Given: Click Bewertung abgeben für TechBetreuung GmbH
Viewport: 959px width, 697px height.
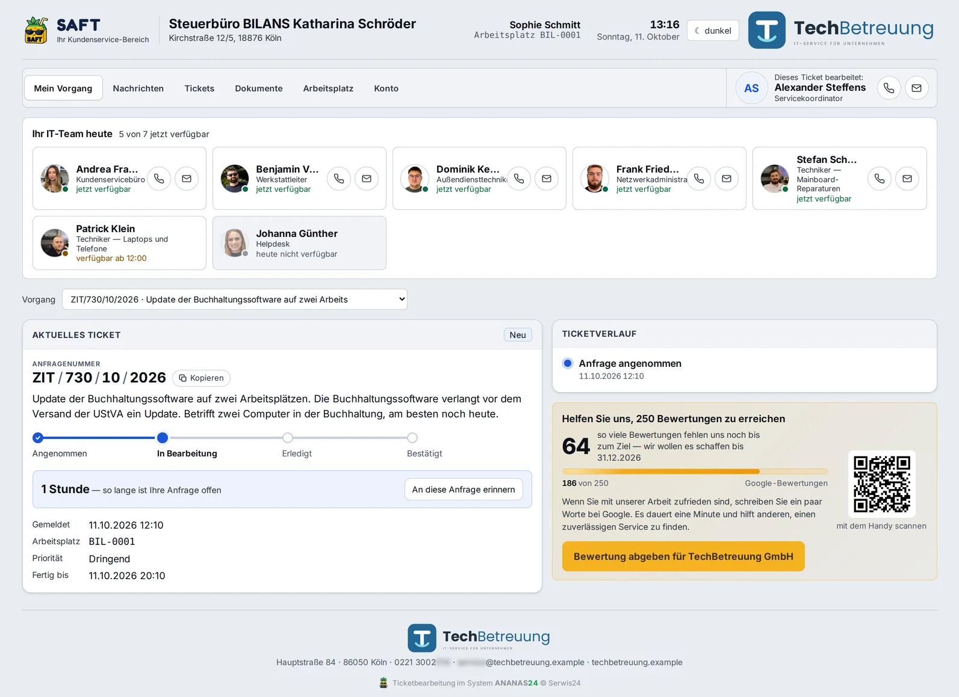Looking at the screenshot, I should (x=683, y=556).
